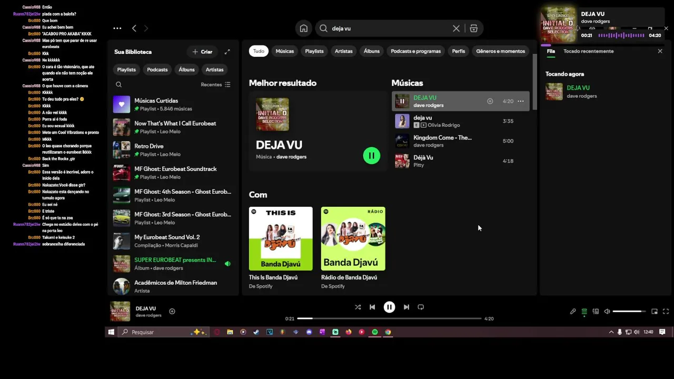The width and height of the screenshot is (674, 379).
Task: Switch to the Fila tab
Action: point(551,51)
